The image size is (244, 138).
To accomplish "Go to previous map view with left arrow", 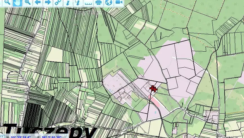I will click(38, 2).
